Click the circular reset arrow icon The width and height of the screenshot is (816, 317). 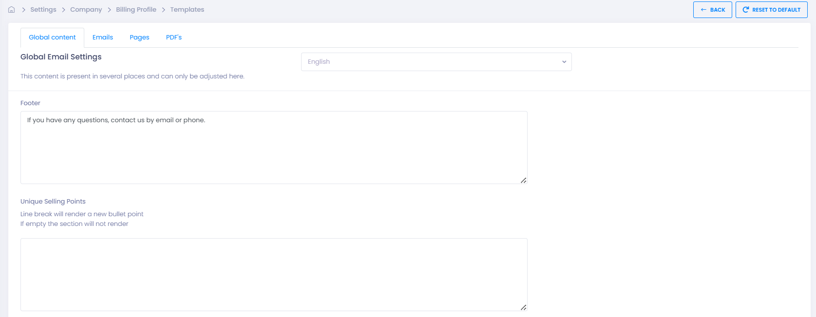745,10
